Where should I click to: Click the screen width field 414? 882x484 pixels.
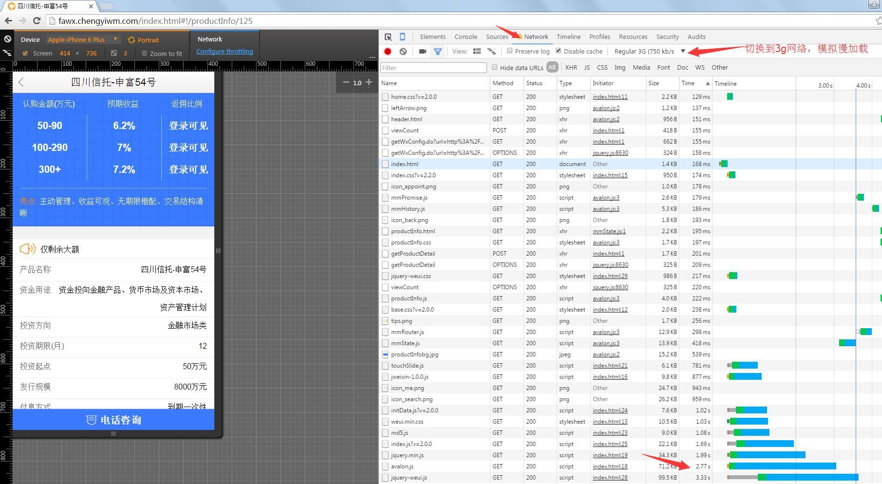pos(65,54)
